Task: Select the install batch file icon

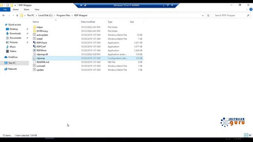Action: [34, 39]
